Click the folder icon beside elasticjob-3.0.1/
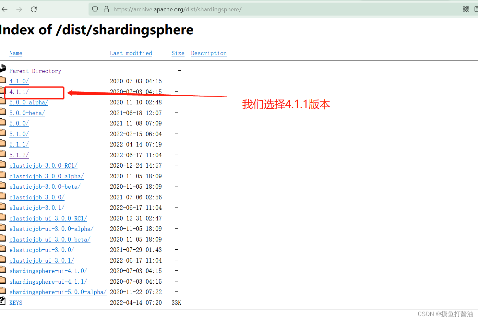Viewport: 478px width, 320px height. (x=3, y=206)
